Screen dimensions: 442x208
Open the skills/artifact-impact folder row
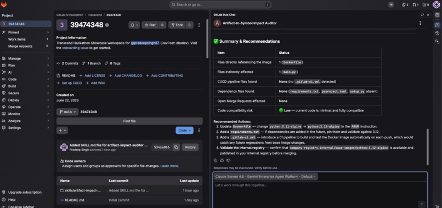pyautogui.click(x=129, y=190)
